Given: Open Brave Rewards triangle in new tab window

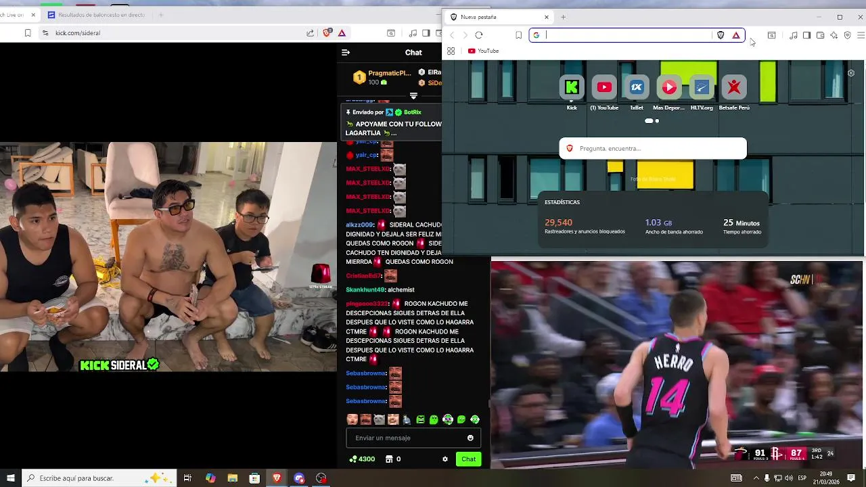Looking at the screenshot, I should coord(736,35).
